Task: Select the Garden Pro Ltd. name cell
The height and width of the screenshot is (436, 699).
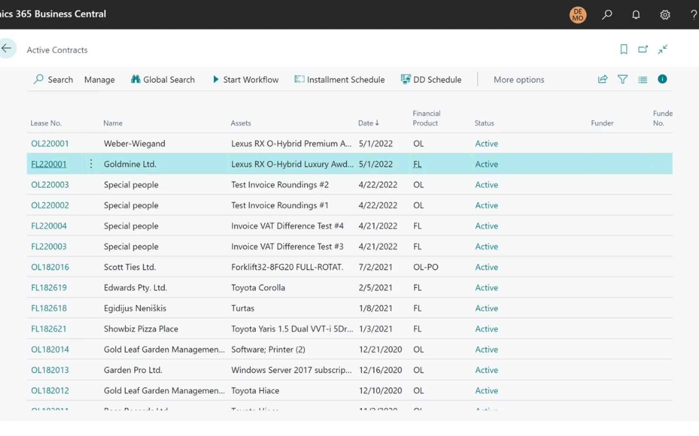Action: coord(133,370)
